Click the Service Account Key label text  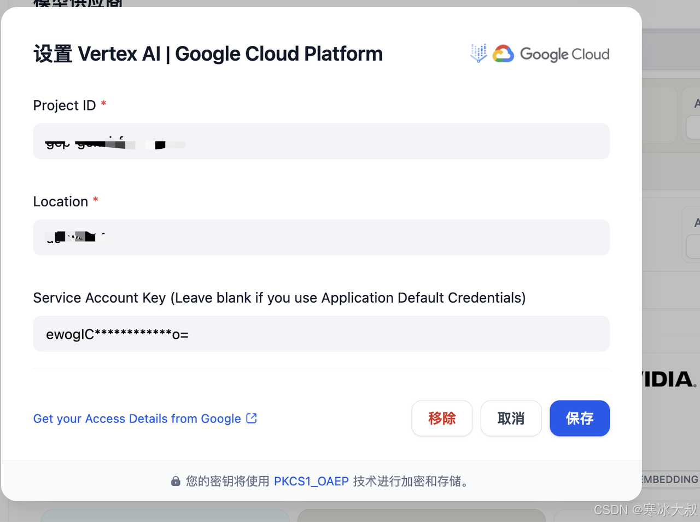pos(279,298)
